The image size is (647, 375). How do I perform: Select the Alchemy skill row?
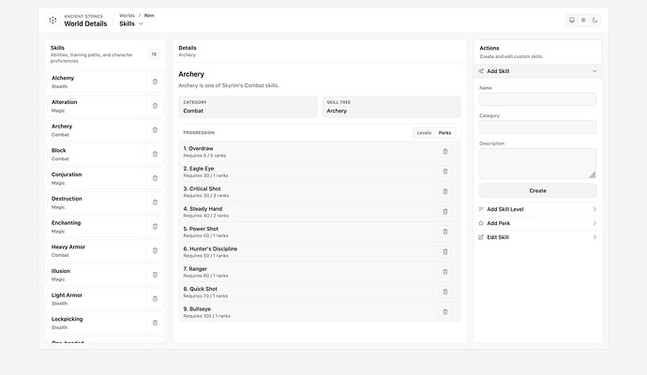(97, 82)
